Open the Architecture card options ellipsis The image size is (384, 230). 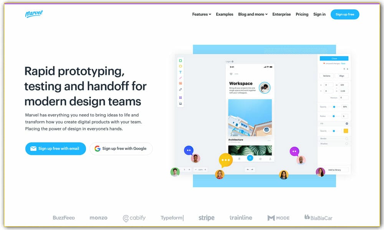point(269,141)
